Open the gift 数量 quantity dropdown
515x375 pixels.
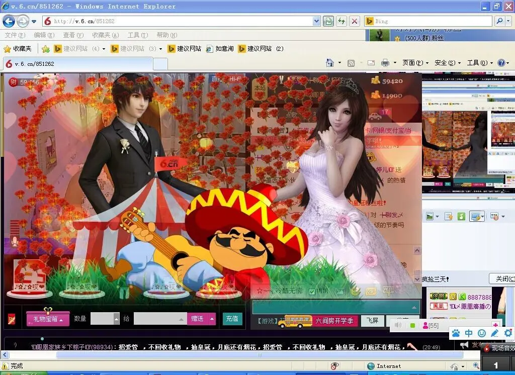click(116, 319)
